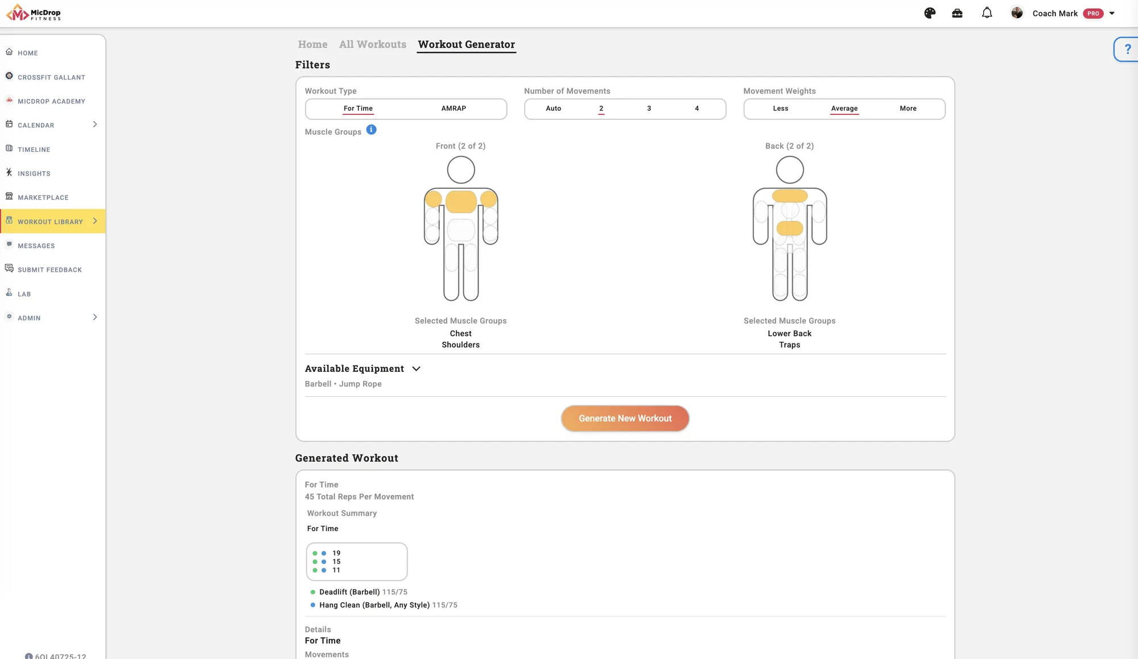Click the Insights sidebar icon

[9, 172]
